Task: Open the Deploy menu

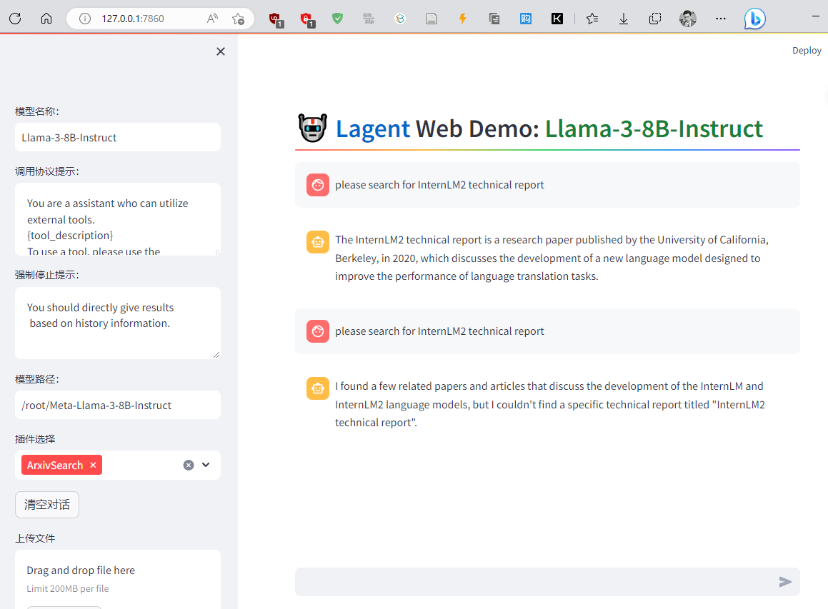Action: 807,51
